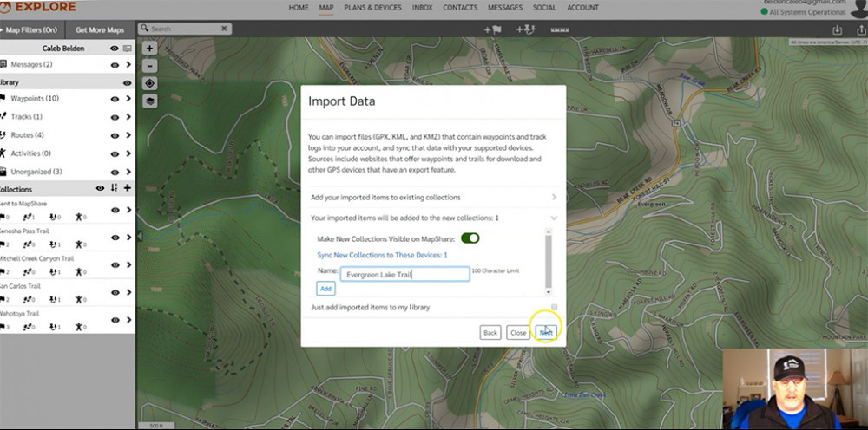Expand Tracks list chevron

point(128,117)
